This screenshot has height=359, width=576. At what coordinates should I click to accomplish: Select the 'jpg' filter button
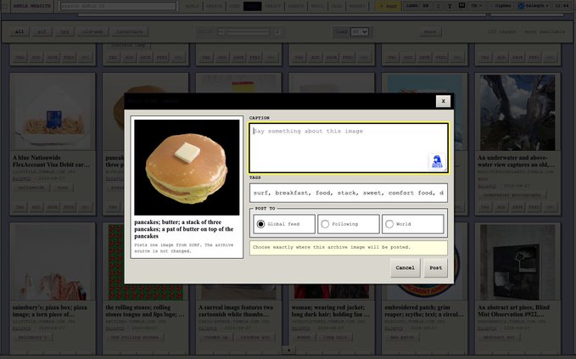[64, 32]
